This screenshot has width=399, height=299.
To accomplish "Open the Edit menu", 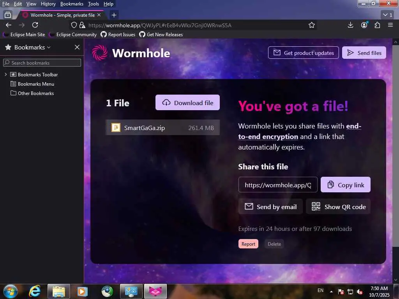I will [18, 4].
